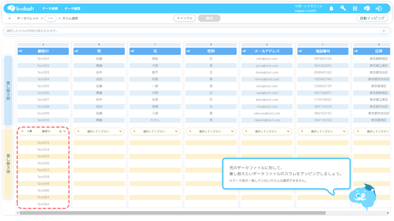This screenshot has width=394, height=221.
Task: Click the back arrow beside データパレット
Action: 10,18
